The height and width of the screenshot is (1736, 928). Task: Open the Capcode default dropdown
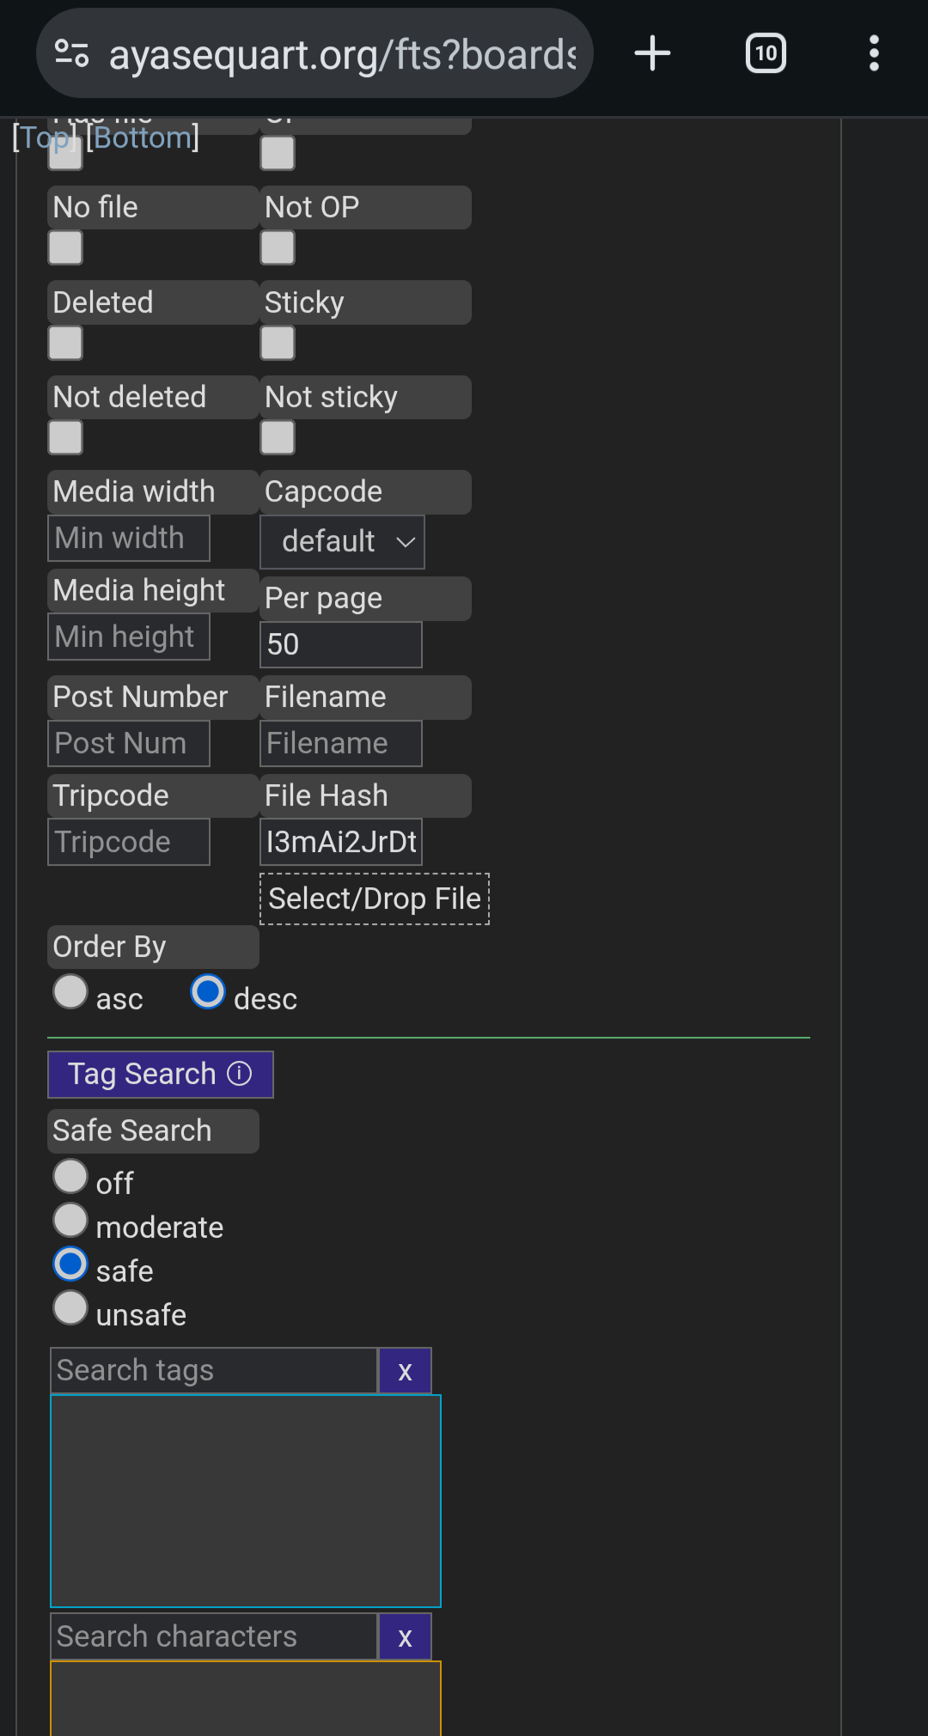342,542
